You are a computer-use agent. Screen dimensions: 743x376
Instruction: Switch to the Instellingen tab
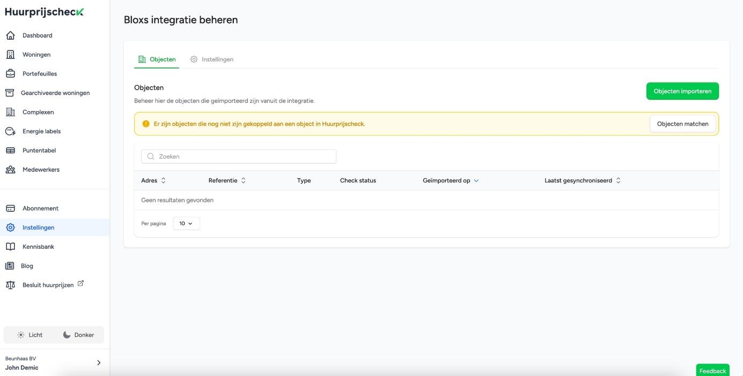click(212, 60)
